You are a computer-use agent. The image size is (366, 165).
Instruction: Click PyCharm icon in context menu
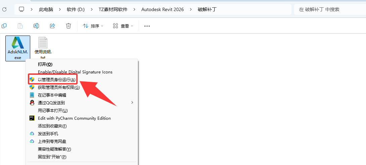(32, 118)
